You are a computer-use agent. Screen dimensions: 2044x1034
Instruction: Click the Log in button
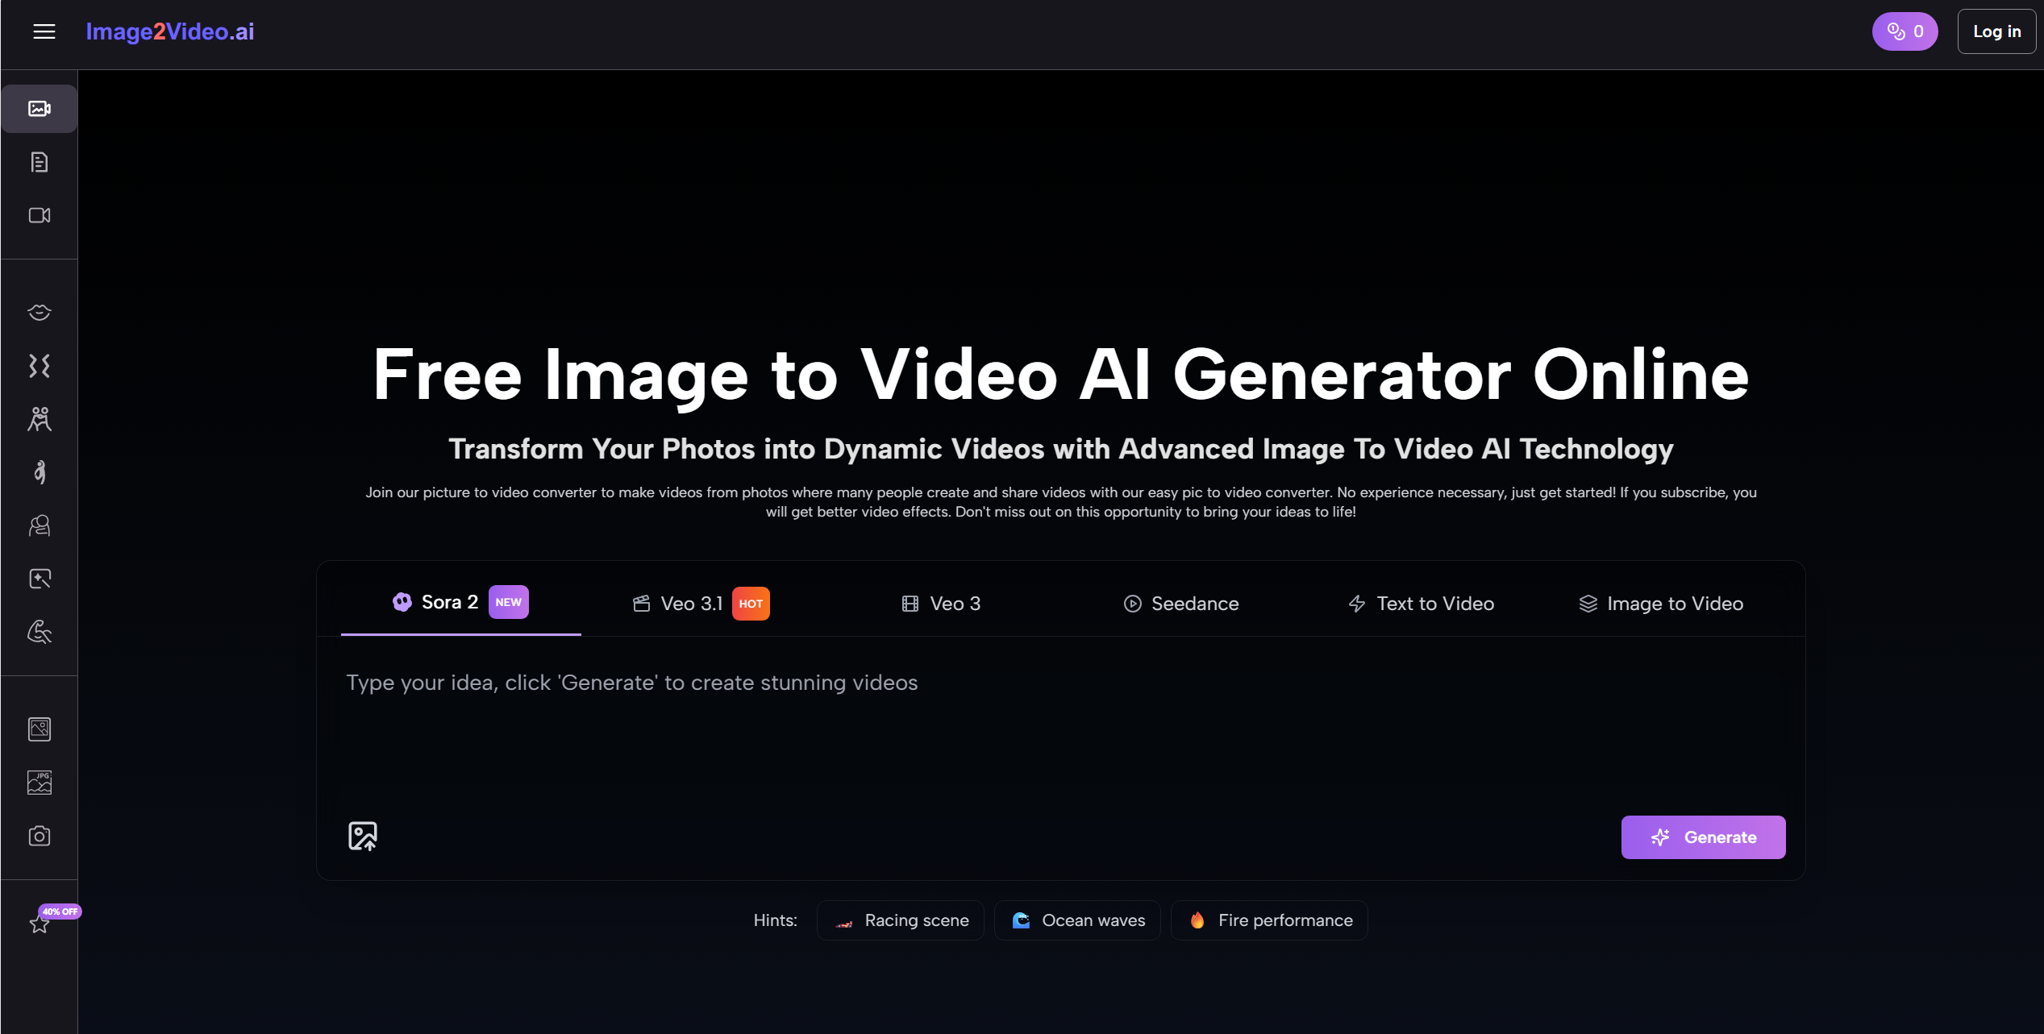coord(1996,31)
